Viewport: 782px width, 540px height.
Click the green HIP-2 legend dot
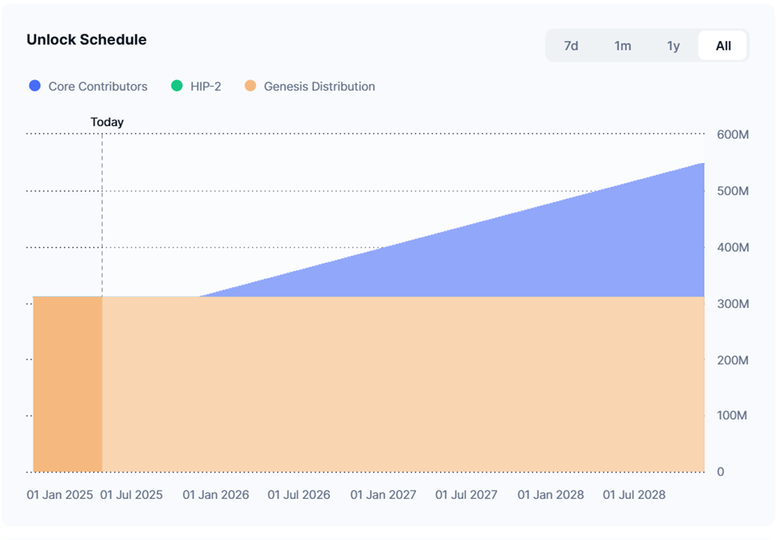click(x=177, y=86)
